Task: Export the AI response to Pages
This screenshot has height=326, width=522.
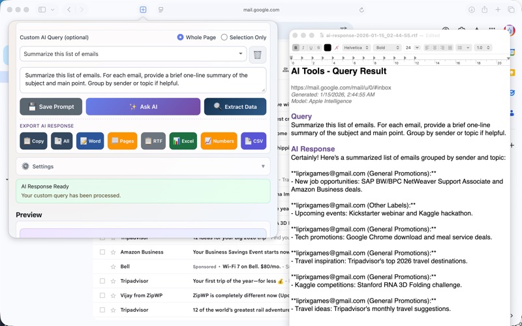Action: (x=123, y=141)
